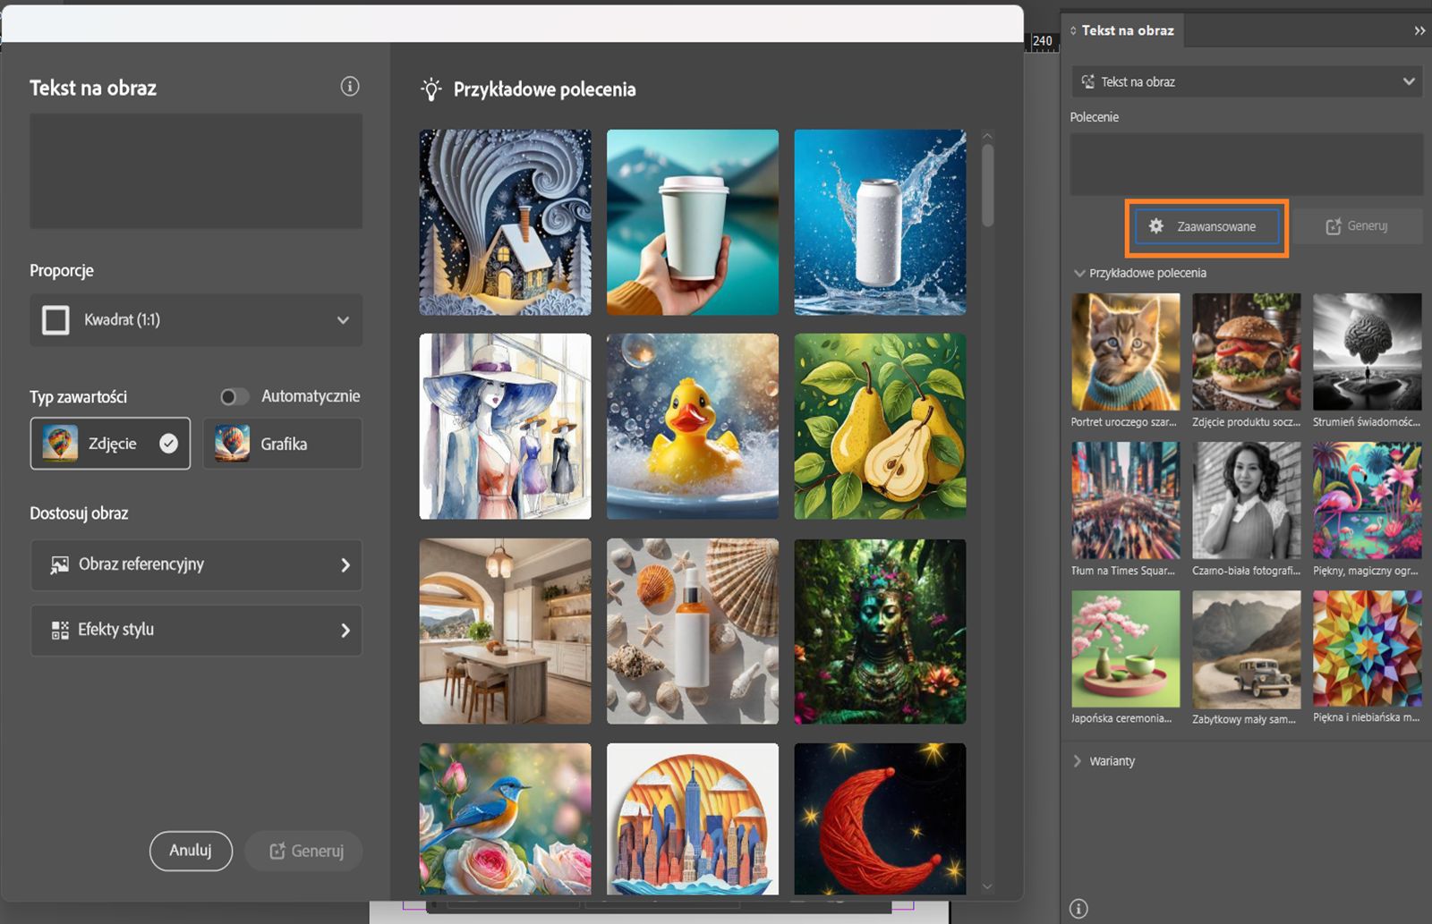Choose the Portret uroczego szar... kitten thumbnail

coord(1125,352)
